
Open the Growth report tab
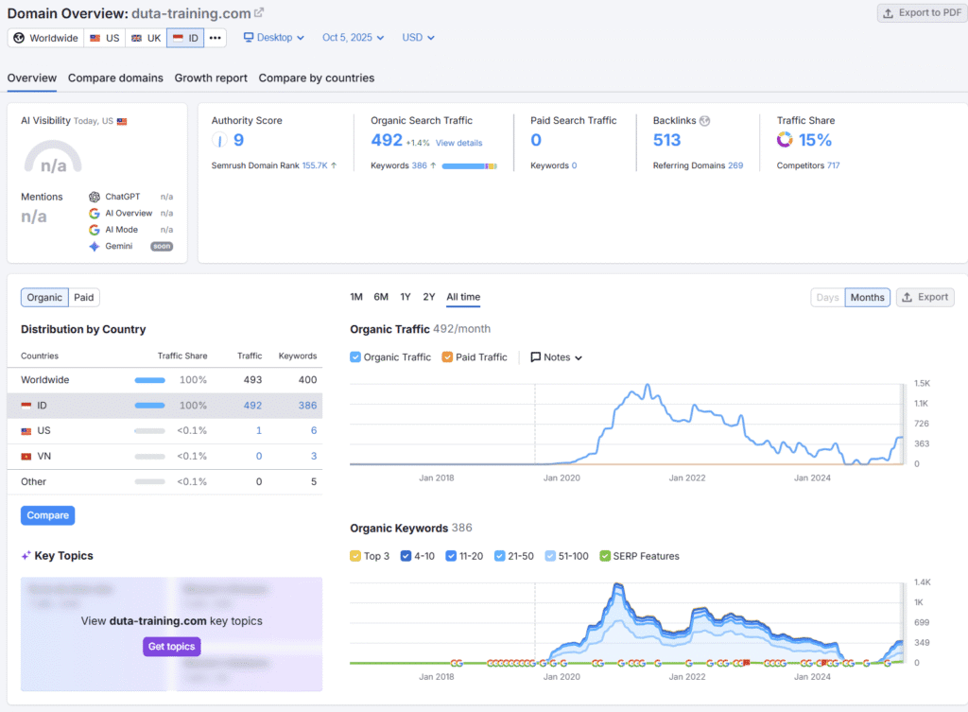coord(210,78)
